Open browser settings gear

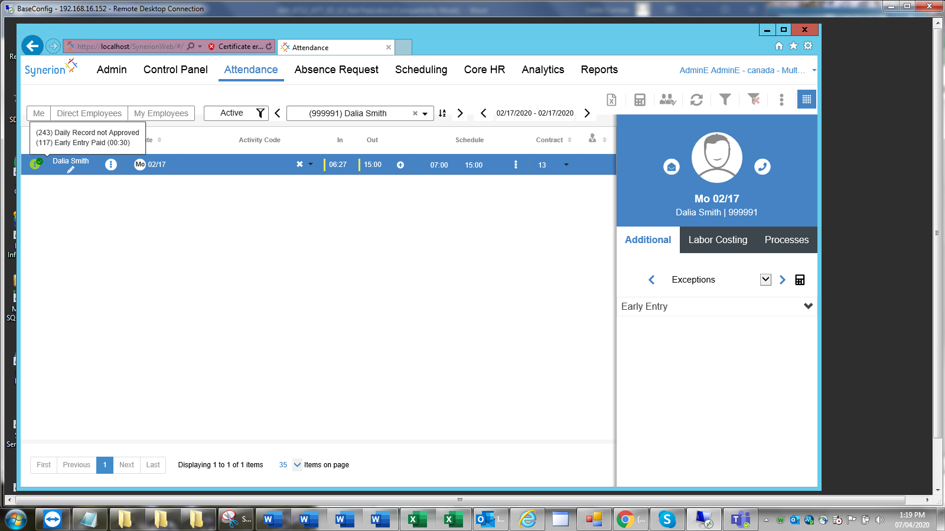tap(808, 46)
